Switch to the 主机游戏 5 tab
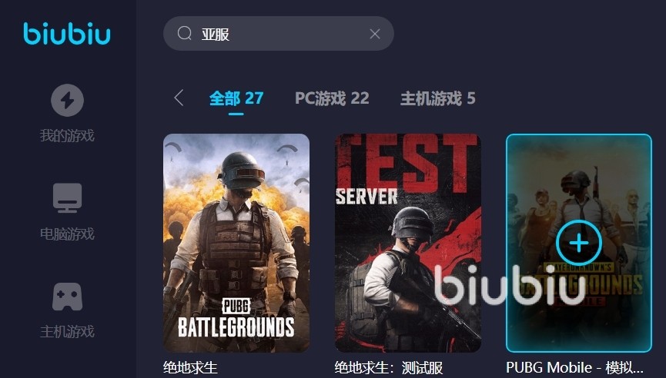The width and height of the screenshot is (666, 378). [x=437, y=98]
